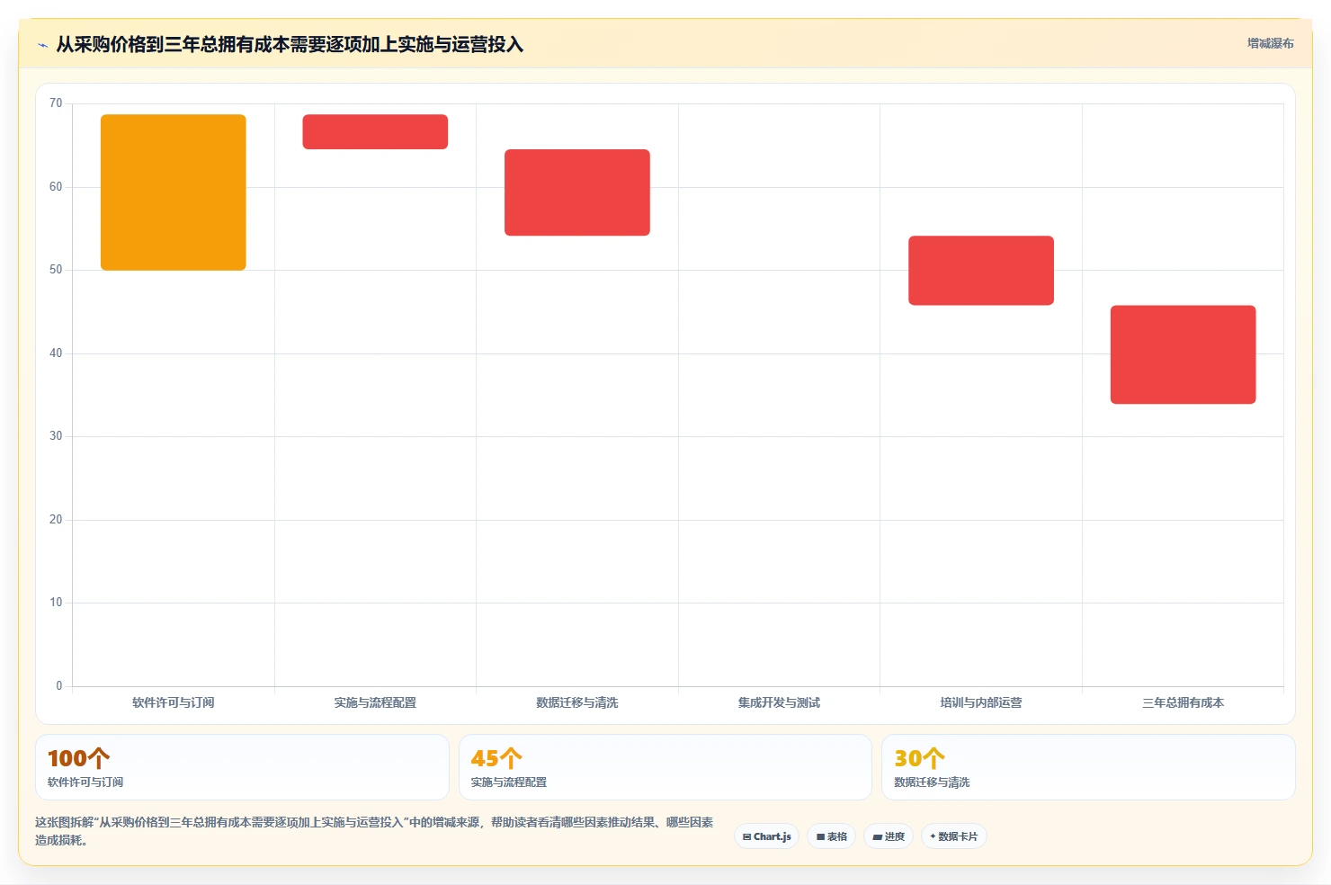
Task: Select the Chart.js tag chip
Action: click(766, 836)
